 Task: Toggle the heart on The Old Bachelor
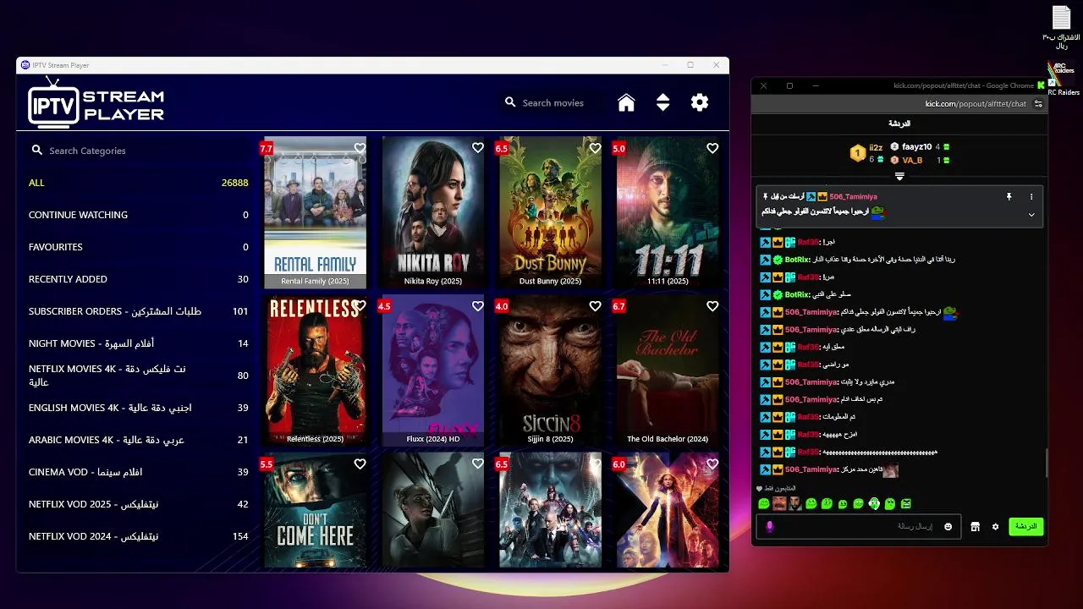click(712, 306)
